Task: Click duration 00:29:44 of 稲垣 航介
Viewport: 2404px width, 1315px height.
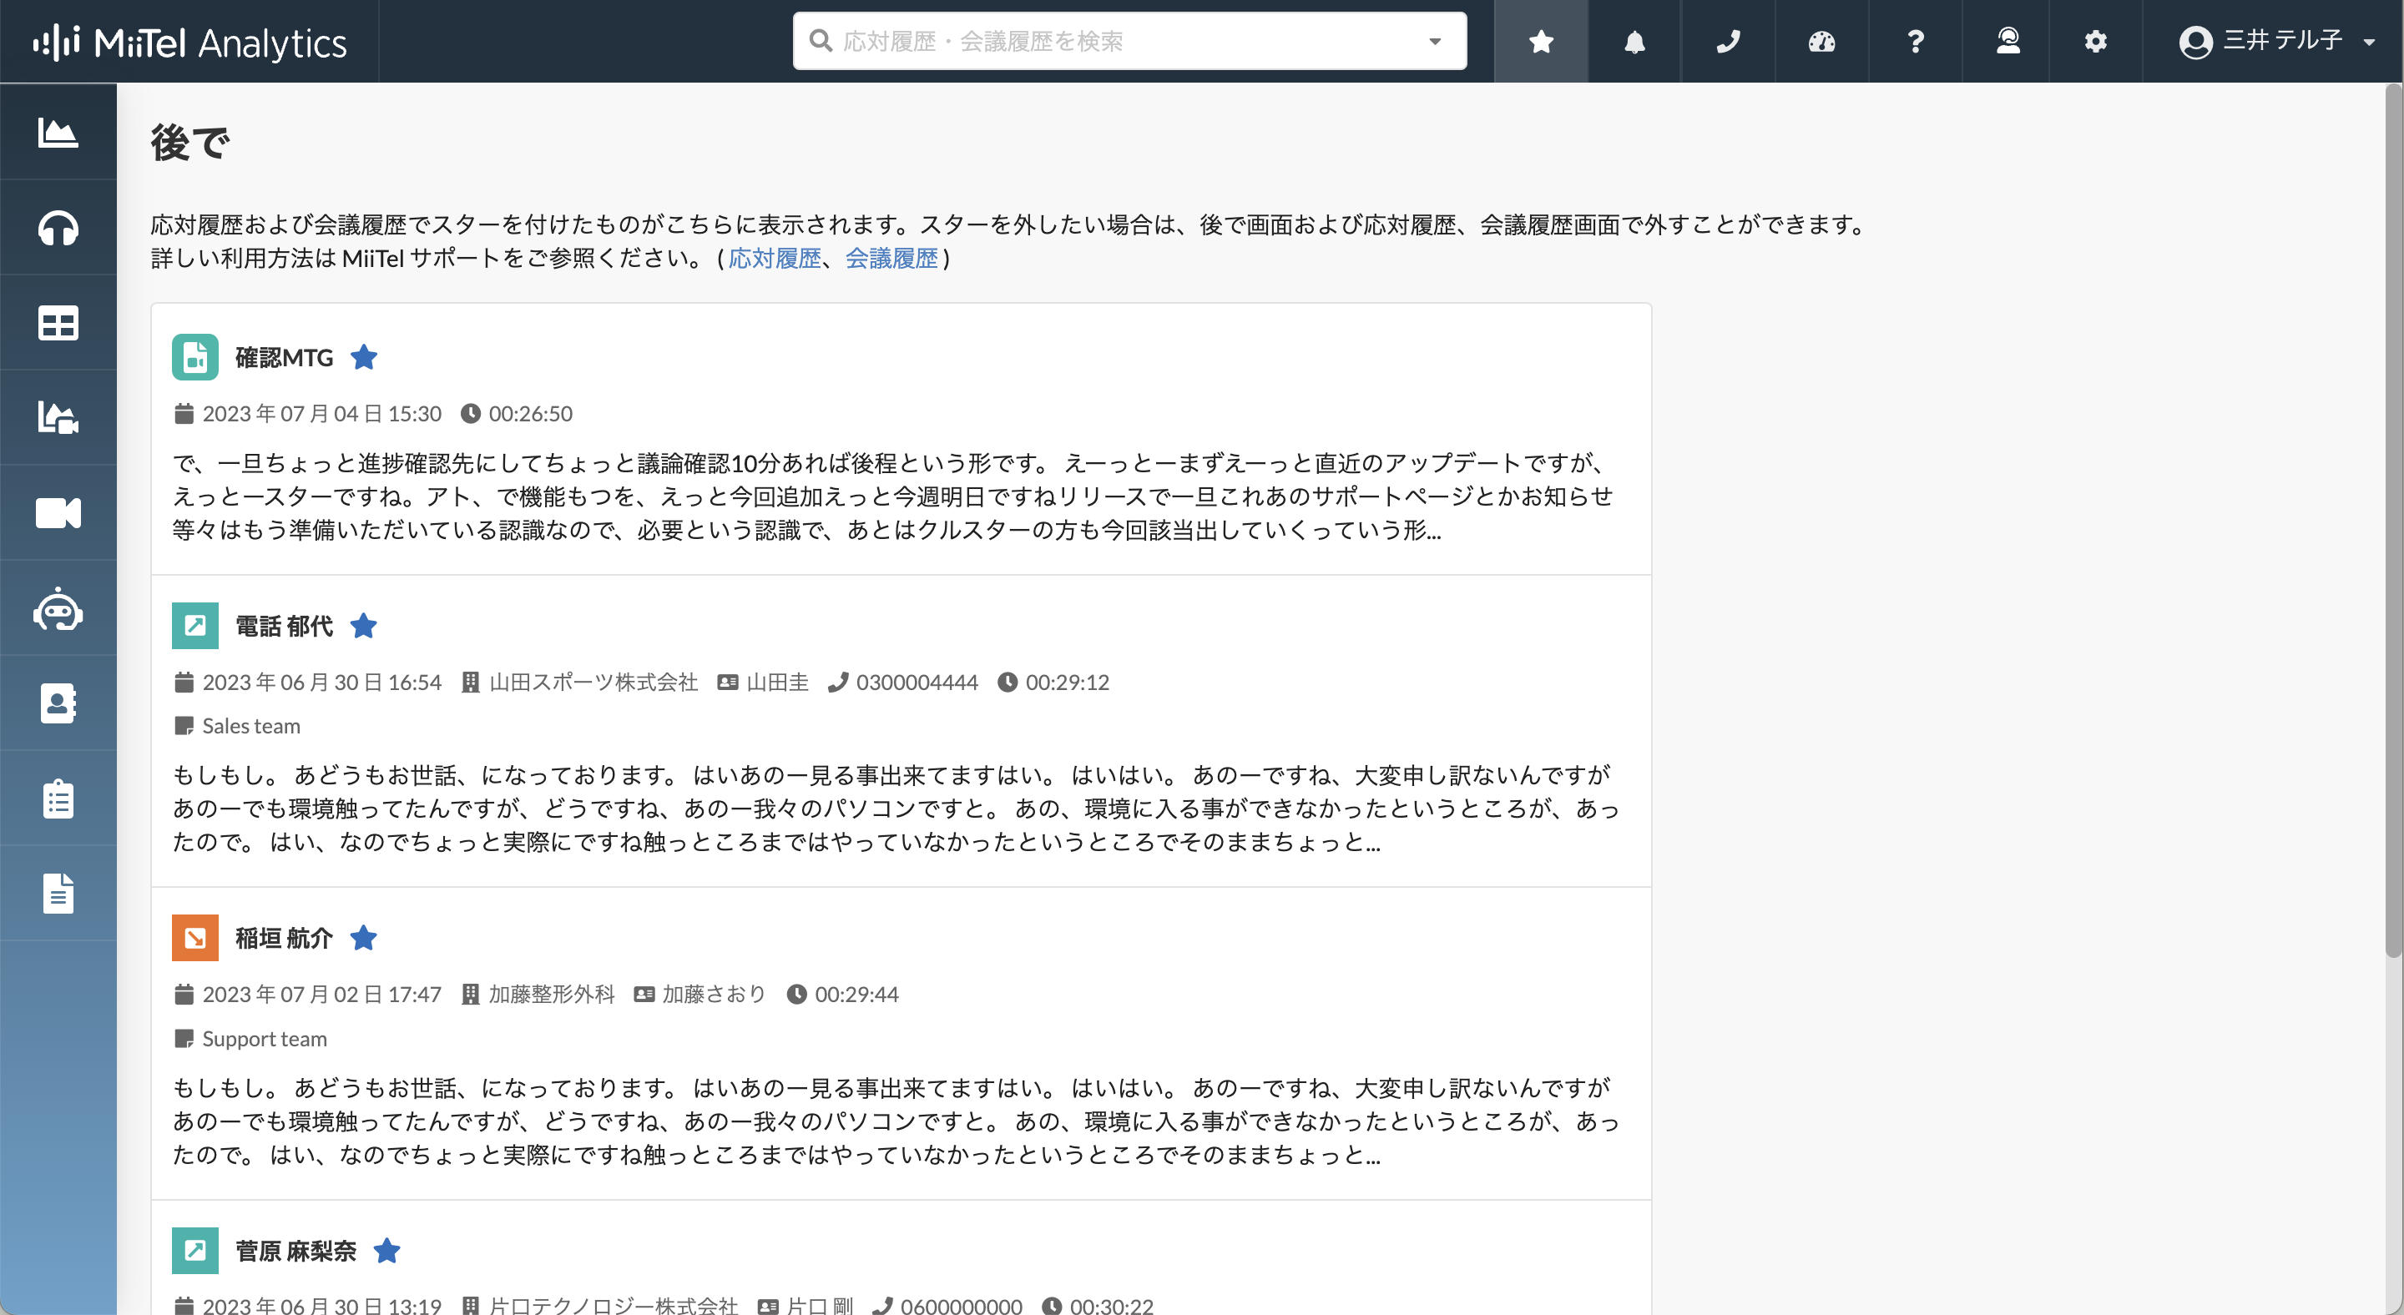Action: 856,995
